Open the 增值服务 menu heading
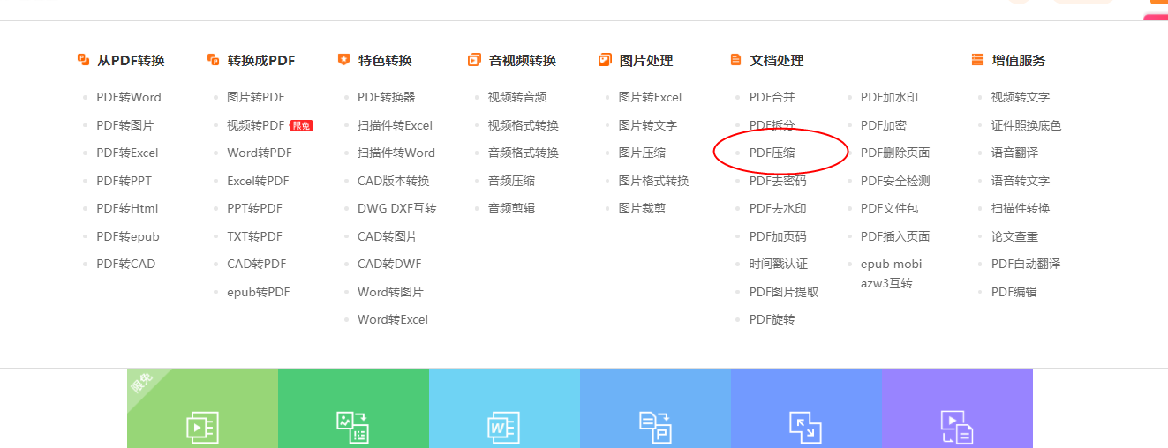Image resolution: width=1168 pixels, height=448 pixels. click(x=1019, y=61)
